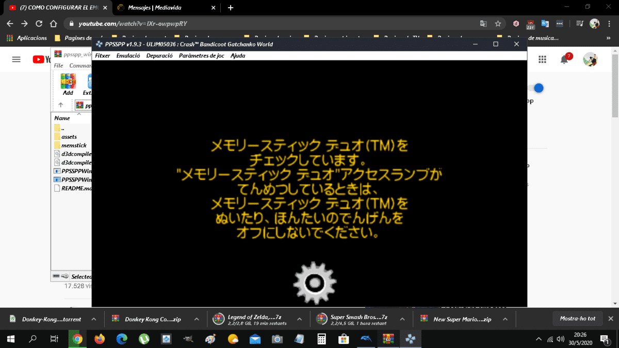
Task: Open Chrome from the taskbar
Action: pos(78,339)
